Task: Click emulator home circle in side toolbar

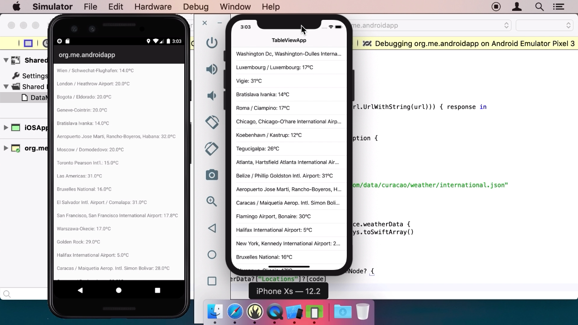Action: pos(212,255)
